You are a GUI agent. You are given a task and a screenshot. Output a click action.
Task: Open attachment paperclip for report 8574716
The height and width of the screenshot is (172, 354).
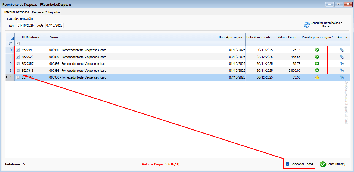(342, 77)
